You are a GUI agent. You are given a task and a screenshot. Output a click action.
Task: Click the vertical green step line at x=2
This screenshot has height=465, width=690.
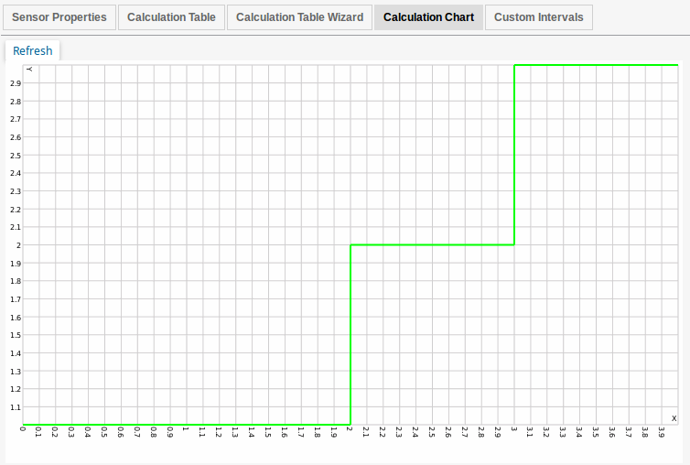click(x=350, y=334)
